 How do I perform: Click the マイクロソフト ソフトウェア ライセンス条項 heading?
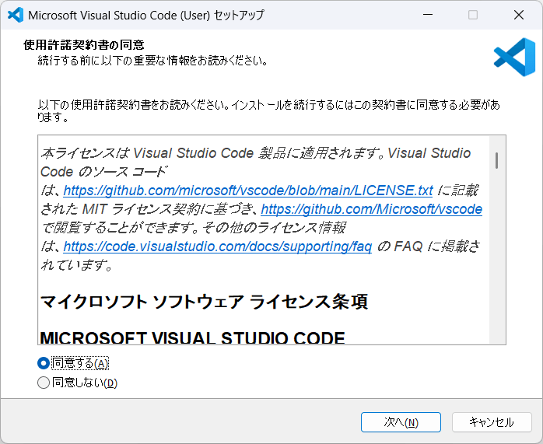click(203, 302)
